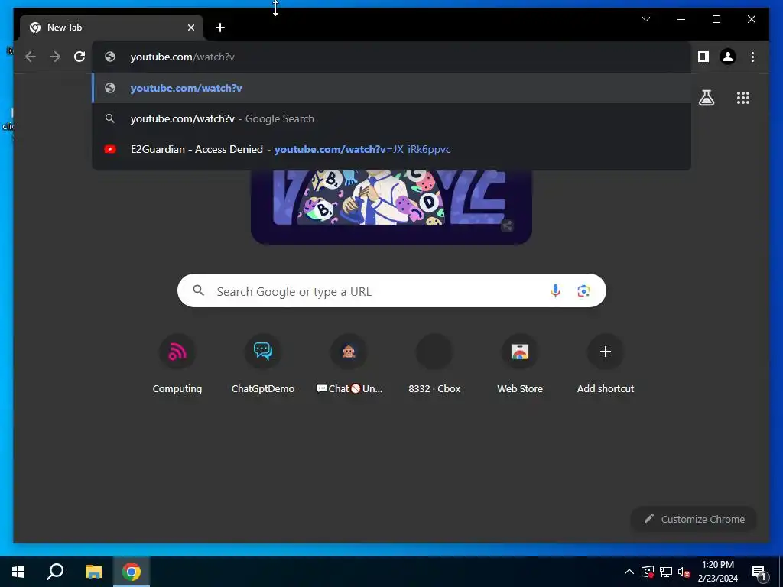Share the Google doodle via share icon

click(x=508, y=225)
